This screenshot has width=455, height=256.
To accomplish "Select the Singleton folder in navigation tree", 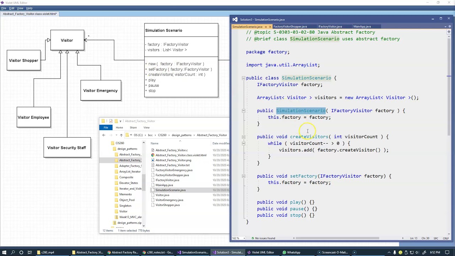I will 125,206.
